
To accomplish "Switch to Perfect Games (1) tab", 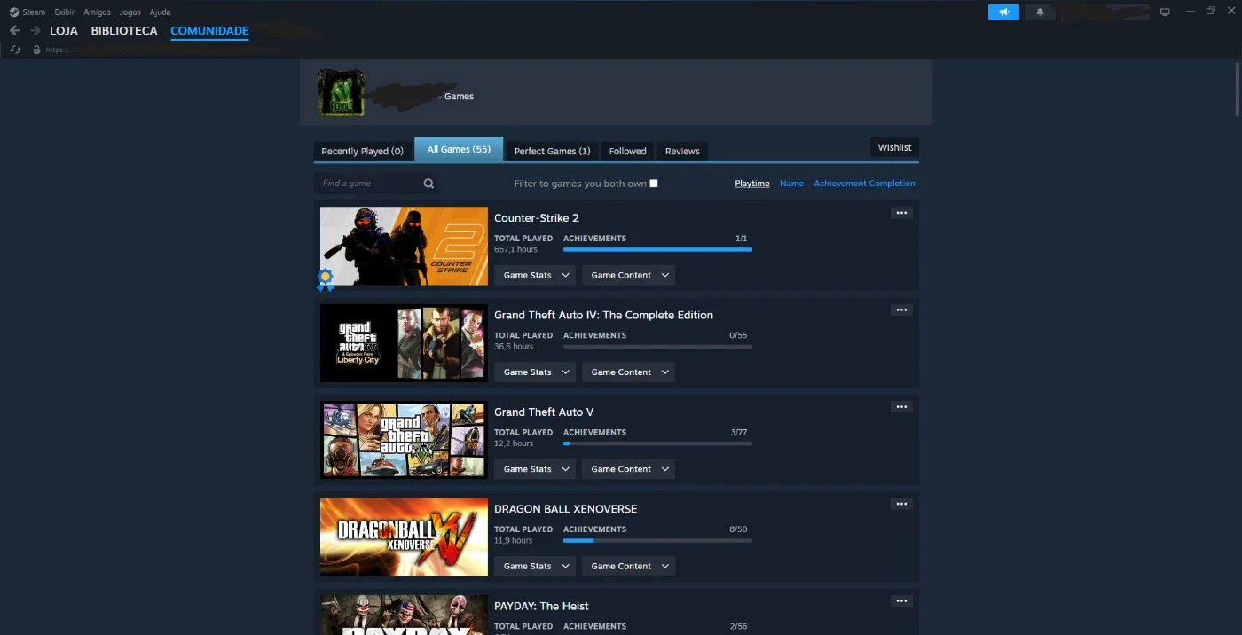I will (x=552, y=151).
